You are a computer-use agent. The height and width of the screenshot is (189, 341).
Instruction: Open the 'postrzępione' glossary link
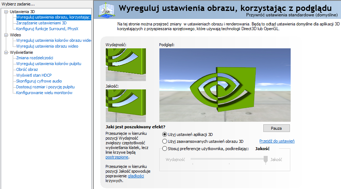click(117, 157)
